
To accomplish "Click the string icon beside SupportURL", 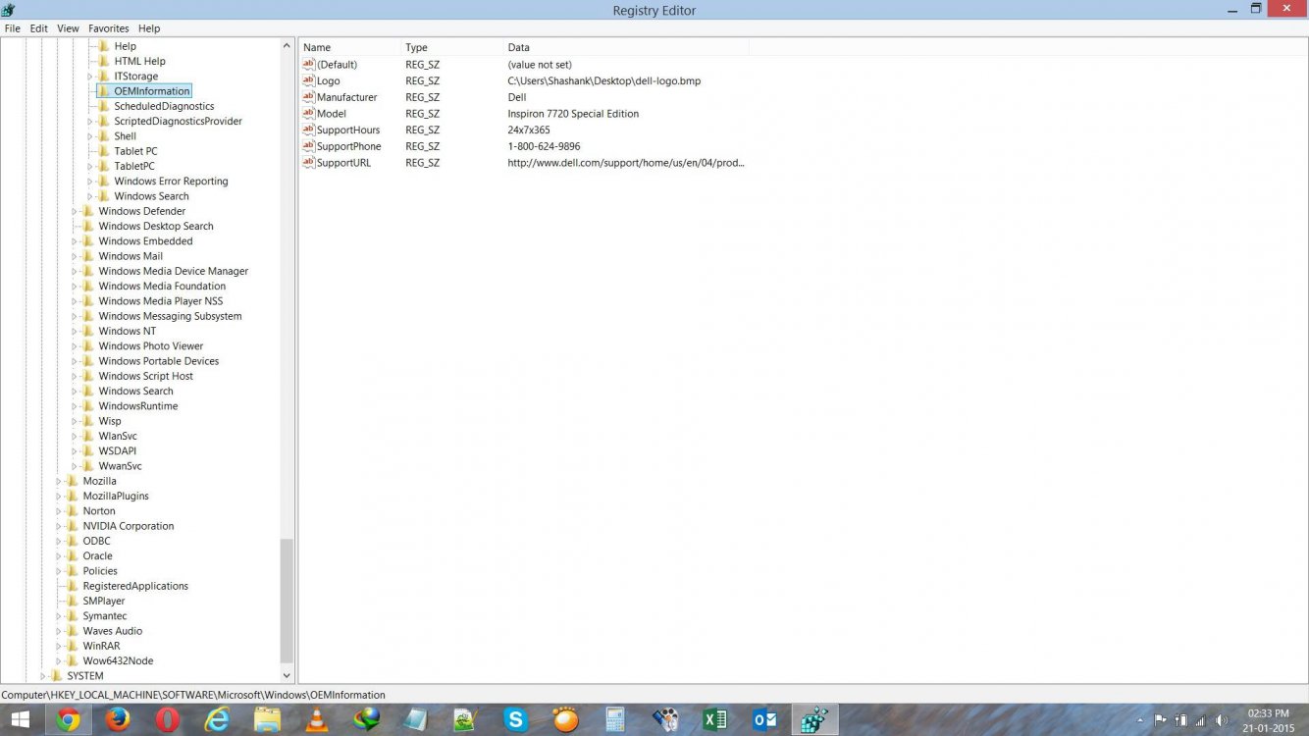I will pos(308,162).
